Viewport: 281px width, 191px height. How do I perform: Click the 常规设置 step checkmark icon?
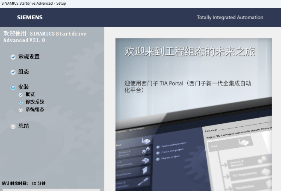tap(13, 57)
